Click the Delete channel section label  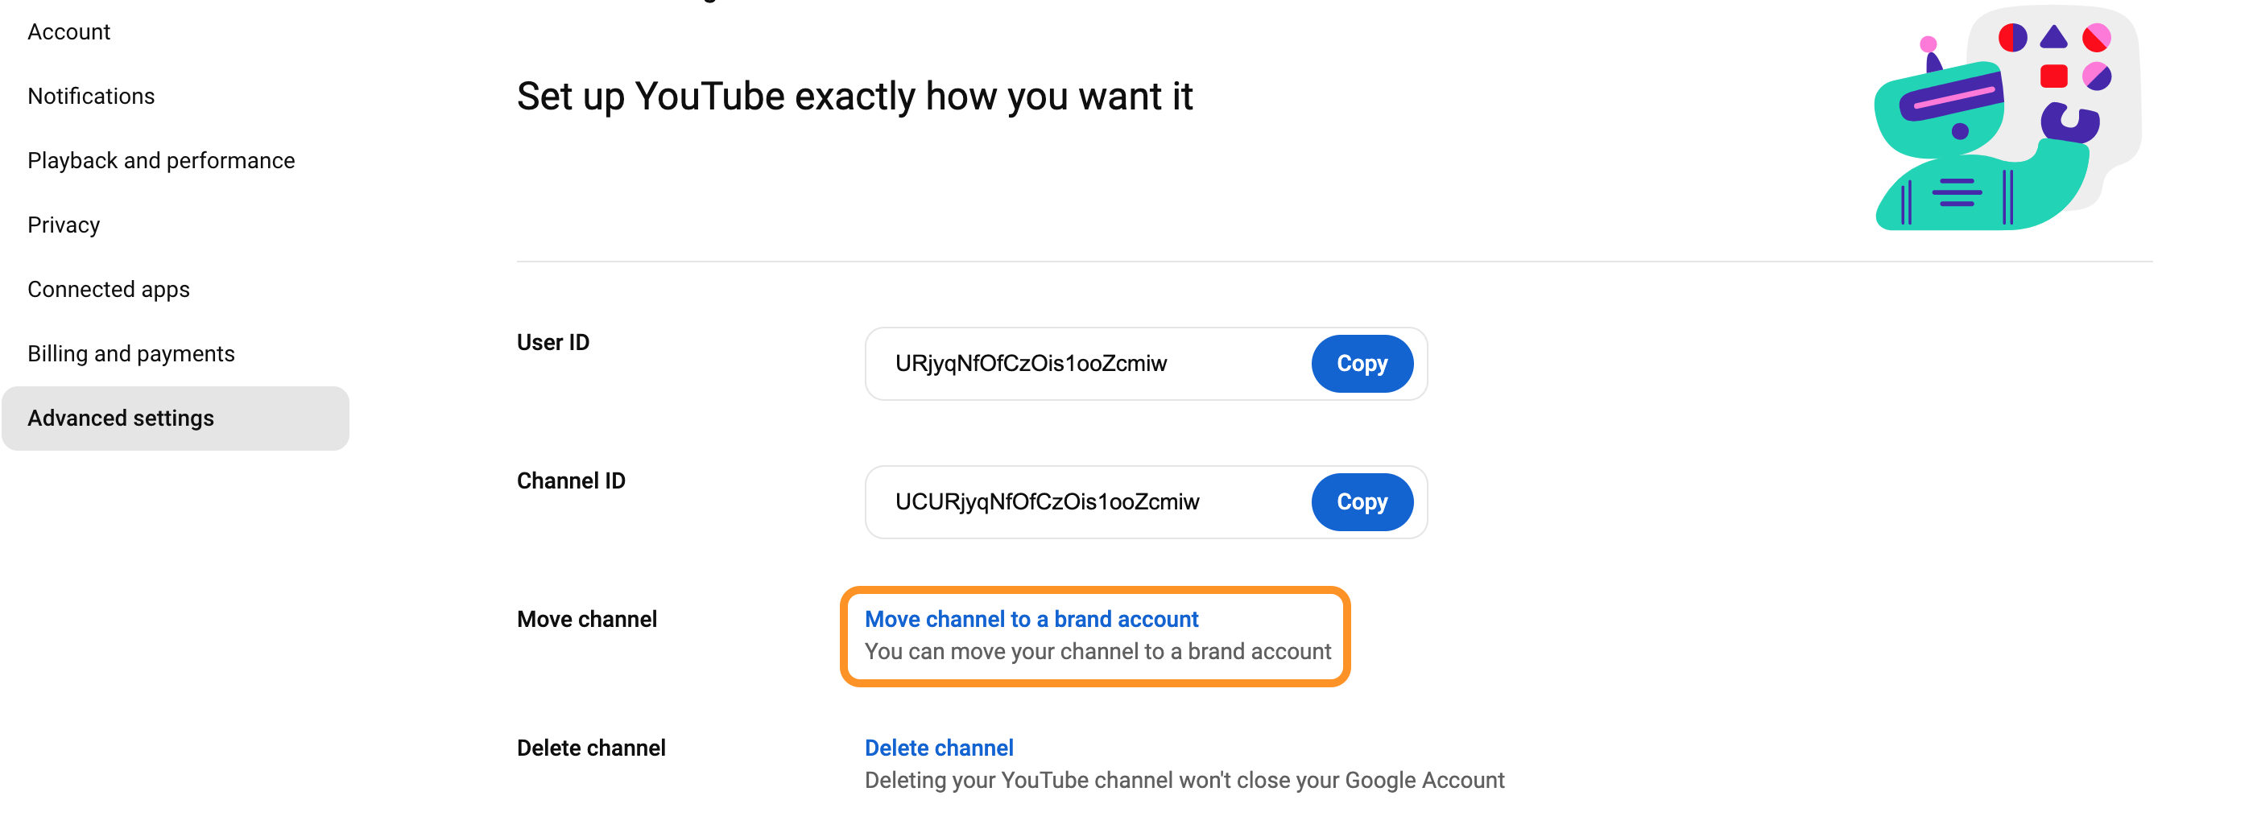click(x=591, y=748)
